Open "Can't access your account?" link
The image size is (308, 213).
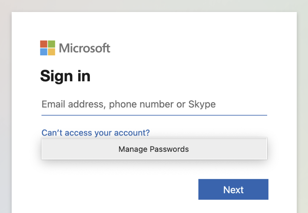pos(95,133)
